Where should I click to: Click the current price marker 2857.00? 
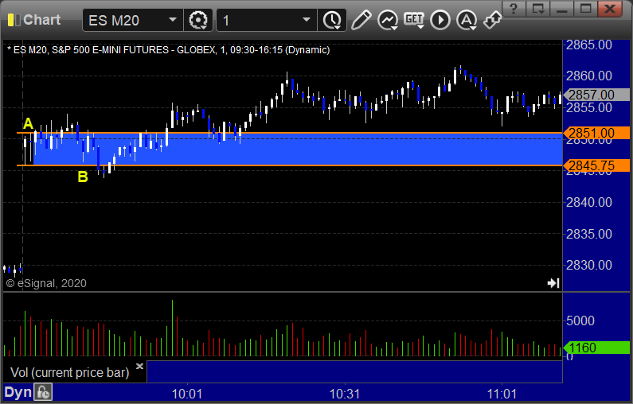pyautogui.click(x=596, y=95)
